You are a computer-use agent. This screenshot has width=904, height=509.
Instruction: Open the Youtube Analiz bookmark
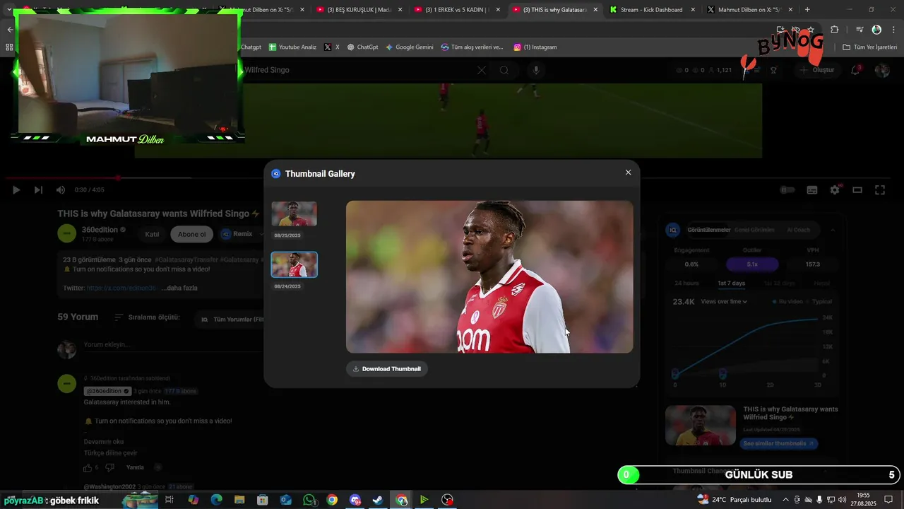pyautogui.click(x=292, y=47)
